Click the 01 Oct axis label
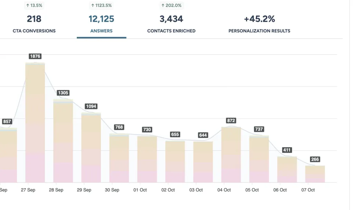Viewport: 353px width, 210px height. 140,190
